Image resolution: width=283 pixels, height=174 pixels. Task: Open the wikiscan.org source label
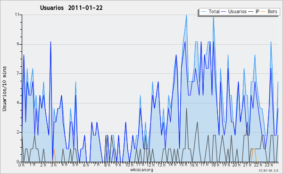click(141, 170)
